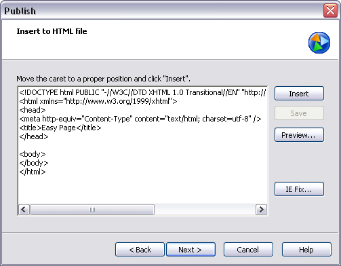
Task: Place caret on the DOCTYPE line
Action: 142,92
